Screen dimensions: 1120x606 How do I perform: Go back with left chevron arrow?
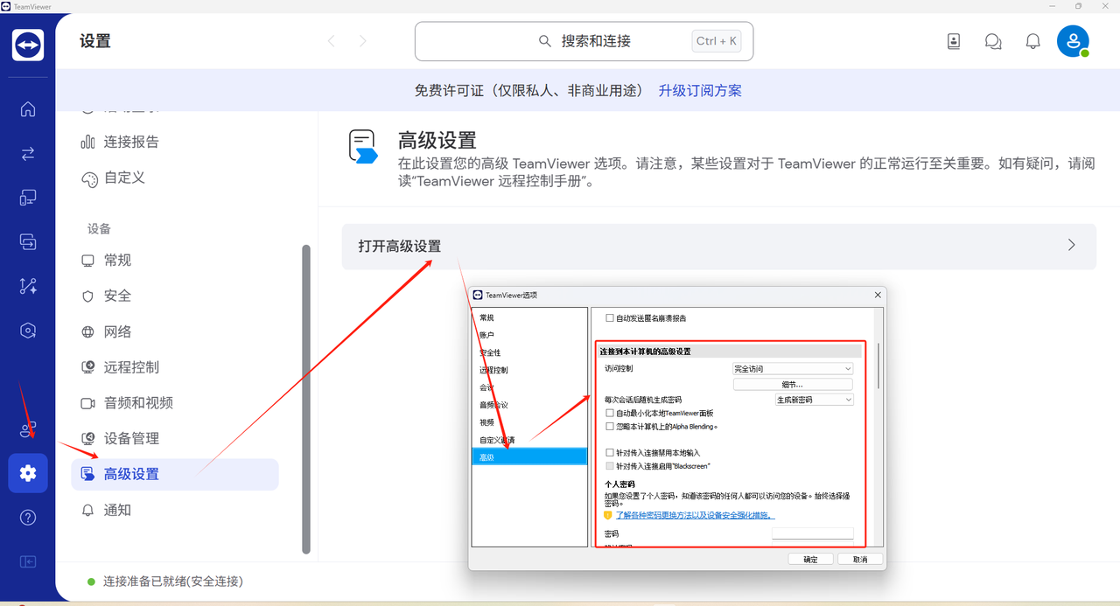(x=331, y=41)
